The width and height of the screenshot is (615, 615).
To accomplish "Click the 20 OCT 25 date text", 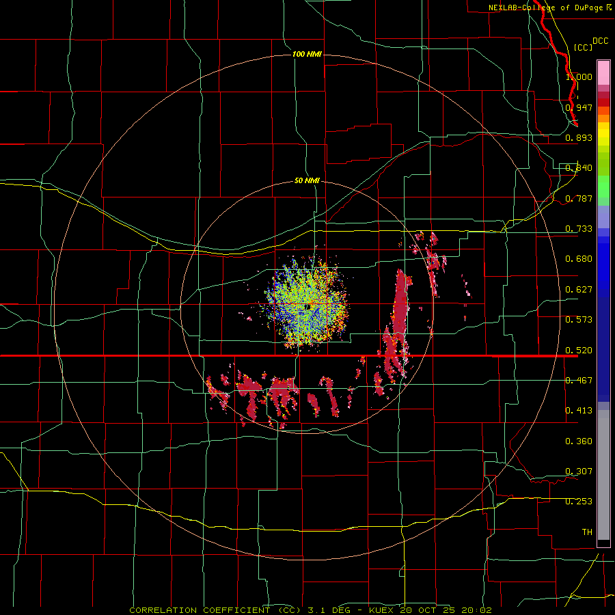I will tap(428, 610).
